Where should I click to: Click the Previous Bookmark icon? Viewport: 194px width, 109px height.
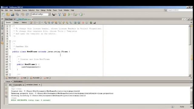[x=64, y=23]
